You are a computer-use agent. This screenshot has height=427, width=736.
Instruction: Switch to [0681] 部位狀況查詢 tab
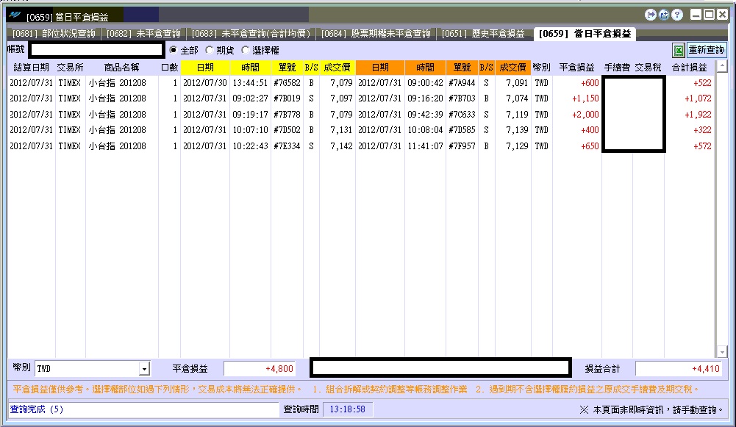(x=54, y=34)
